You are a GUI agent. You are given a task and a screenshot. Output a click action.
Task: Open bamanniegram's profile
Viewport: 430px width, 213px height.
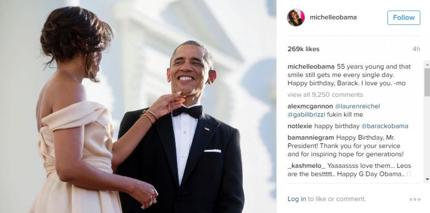[311, 138]
